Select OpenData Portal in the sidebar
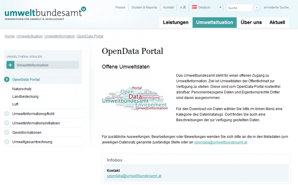This screenshot has width=298, height=185. [x=26, y=80]
